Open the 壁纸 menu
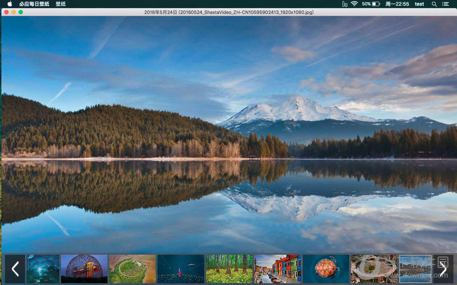This screenshot has height=285, width=457. 61,4
